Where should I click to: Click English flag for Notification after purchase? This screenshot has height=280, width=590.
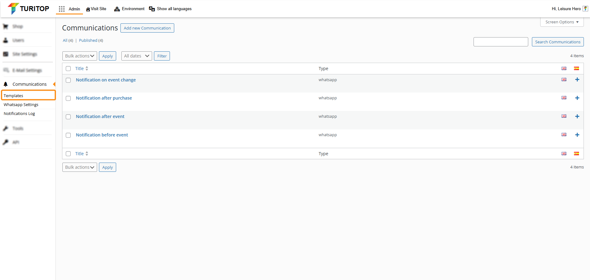564,98
